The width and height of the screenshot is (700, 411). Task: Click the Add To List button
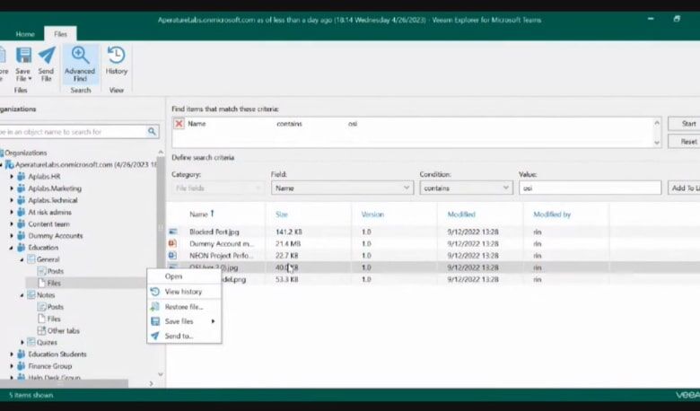pos(685,188)
